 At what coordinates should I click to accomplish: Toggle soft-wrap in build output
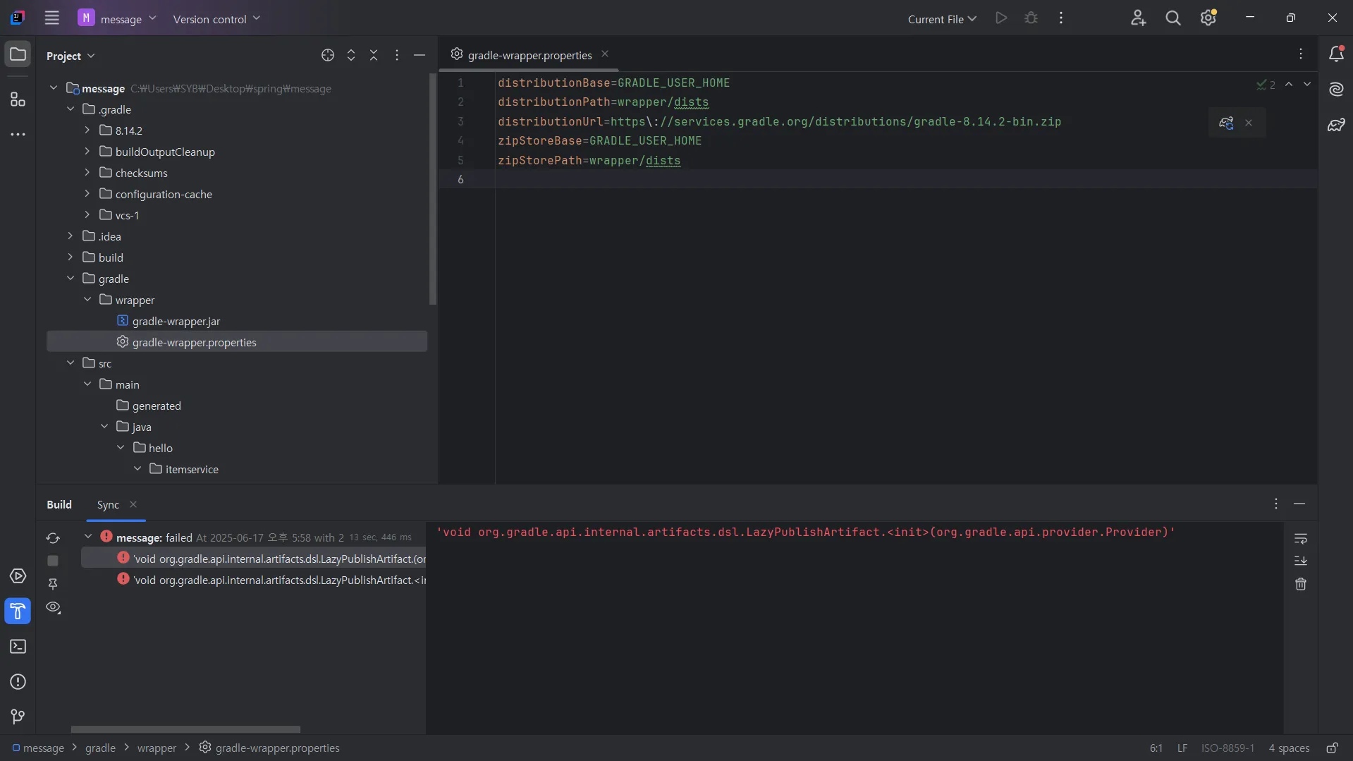(x=1301, y=539)
